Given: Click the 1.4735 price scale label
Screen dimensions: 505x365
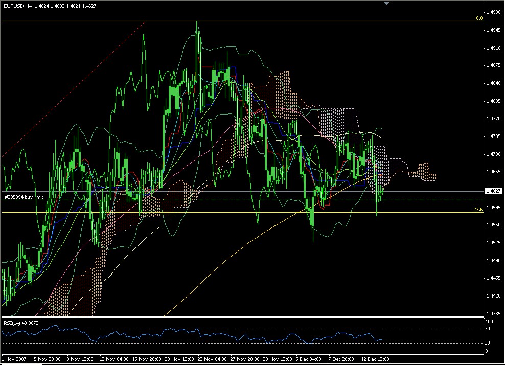Looking at the screenshot, I should coord(493,136).
